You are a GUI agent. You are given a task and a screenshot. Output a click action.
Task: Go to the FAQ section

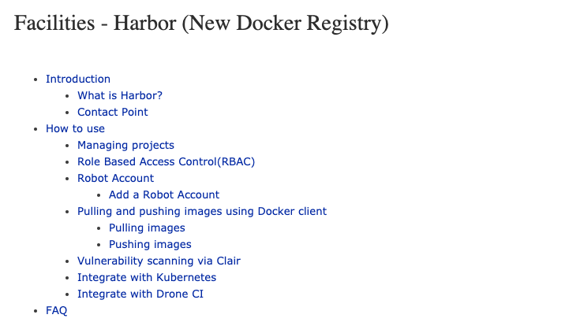(57, 310)
